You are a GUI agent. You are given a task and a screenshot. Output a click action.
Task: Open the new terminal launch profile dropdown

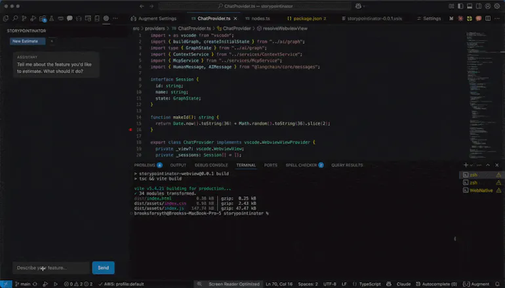coord(471,165)
